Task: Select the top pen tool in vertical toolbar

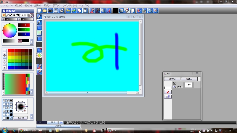Action: tap(39, 17)
